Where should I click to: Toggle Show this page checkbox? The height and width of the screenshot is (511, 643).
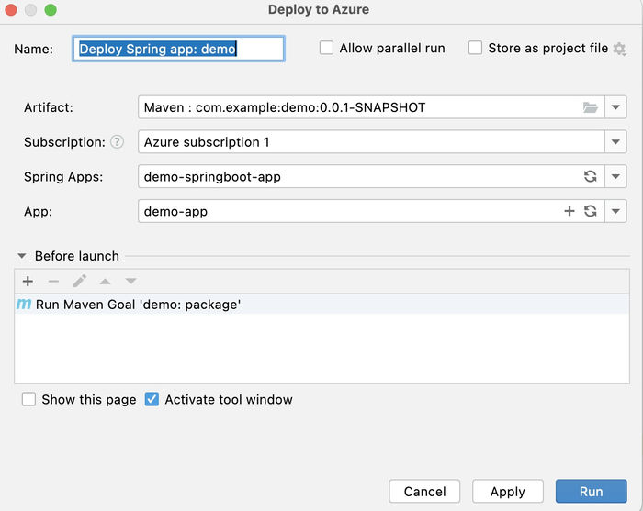tap(28, 399)
